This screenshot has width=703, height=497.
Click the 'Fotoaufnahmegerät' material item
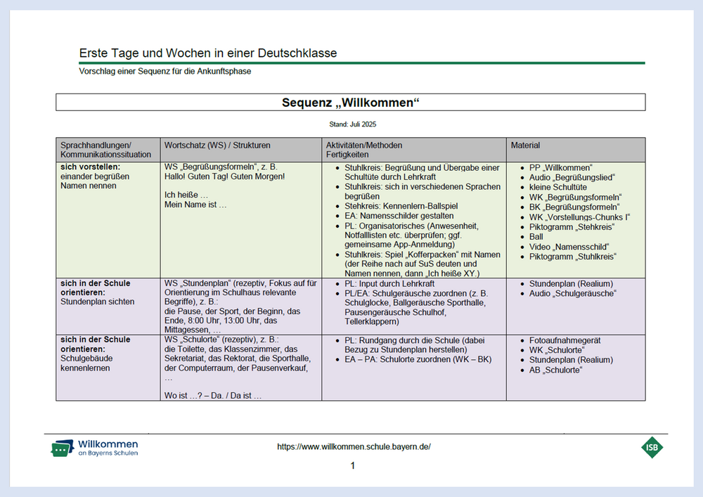(x=565, y=340)
